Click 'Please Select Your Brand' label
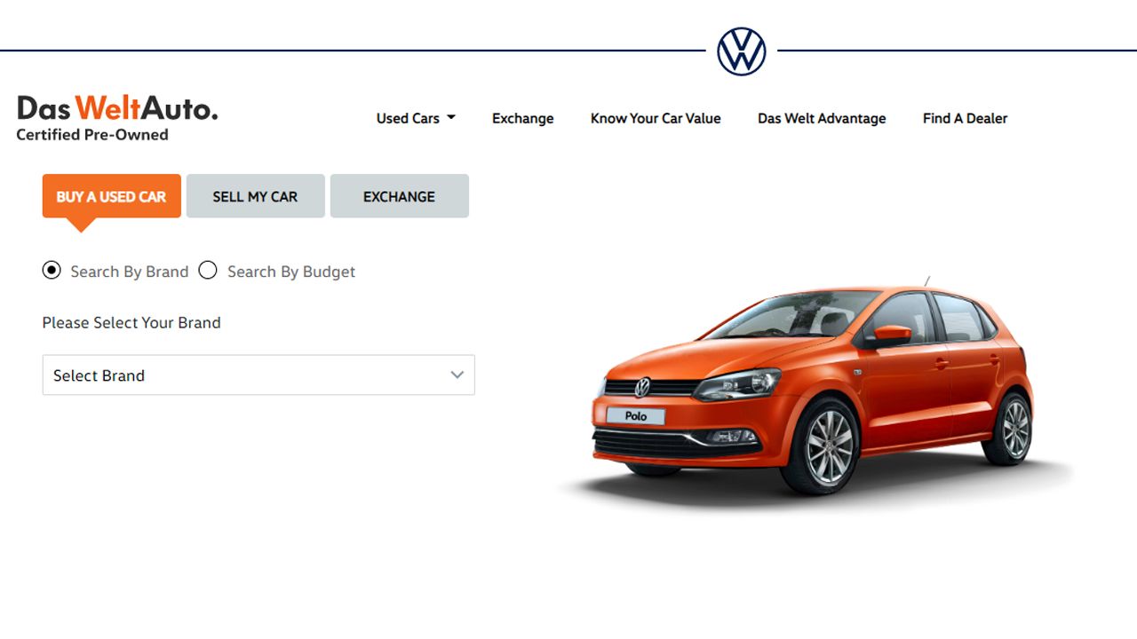This screenshot has height=639, width=1137. click(131, 323)
